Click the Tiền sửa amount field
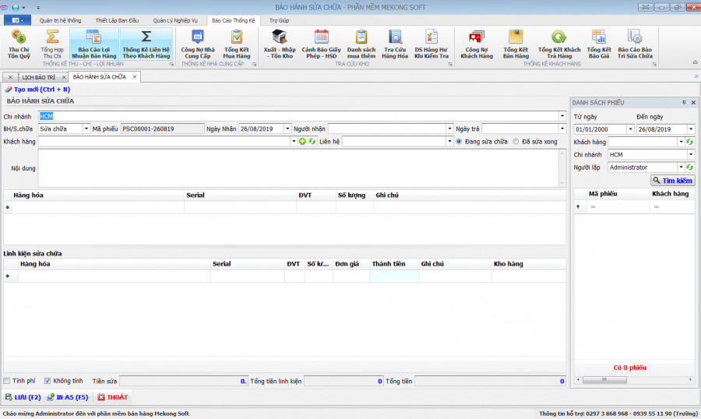Screen dimensions: 701x419 (183, 381)
